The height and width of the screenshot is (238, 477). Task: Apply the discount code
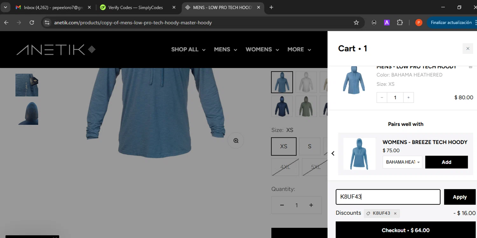pos(460,197)
